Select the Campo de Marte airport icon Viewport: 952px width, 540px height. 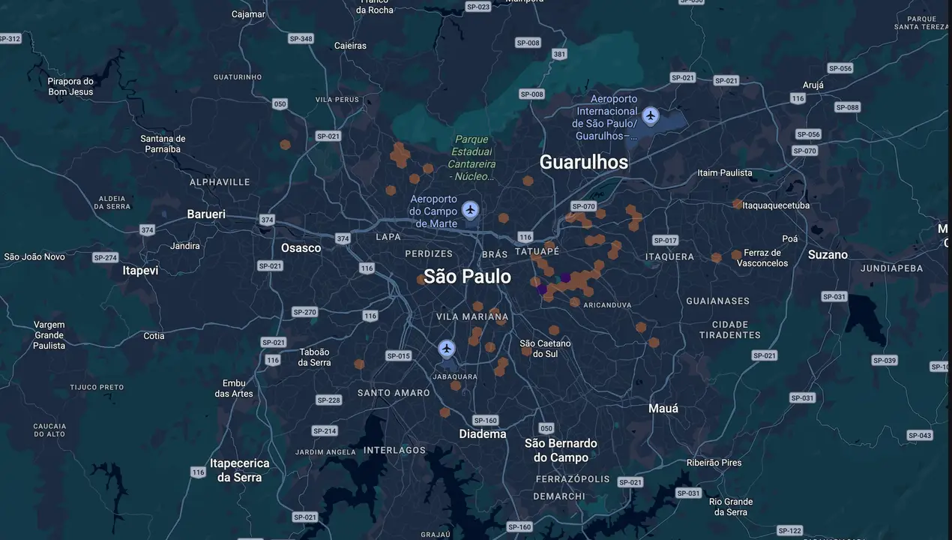[470, 209]
